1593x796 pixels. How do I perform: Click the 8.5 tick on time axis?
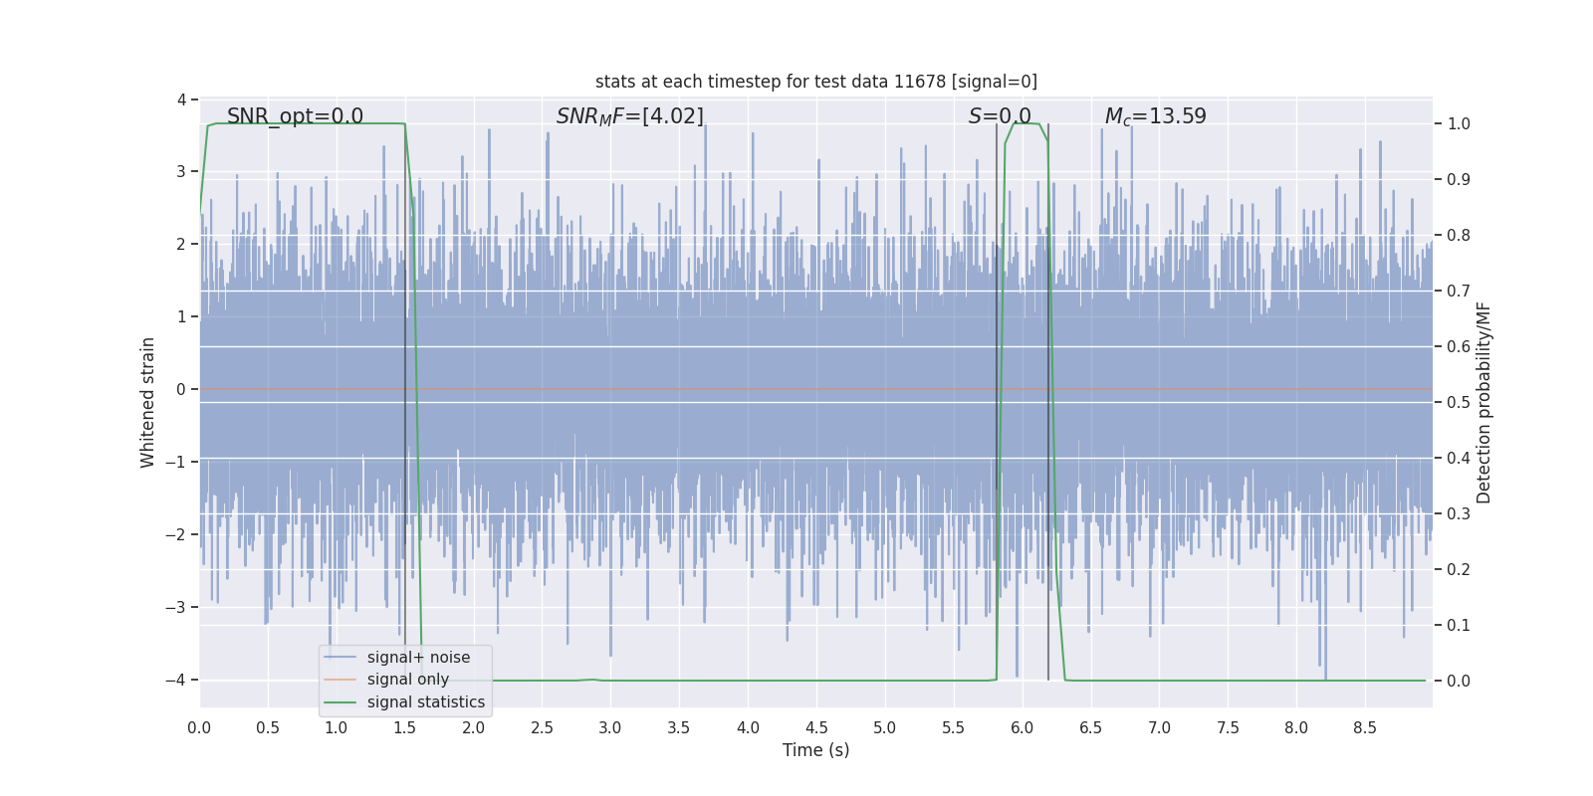(1365, 728)
